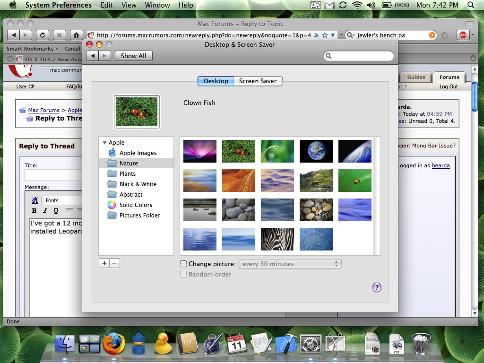Select the Desktop tab
This screenshot has height=363, width=484.
216,81
